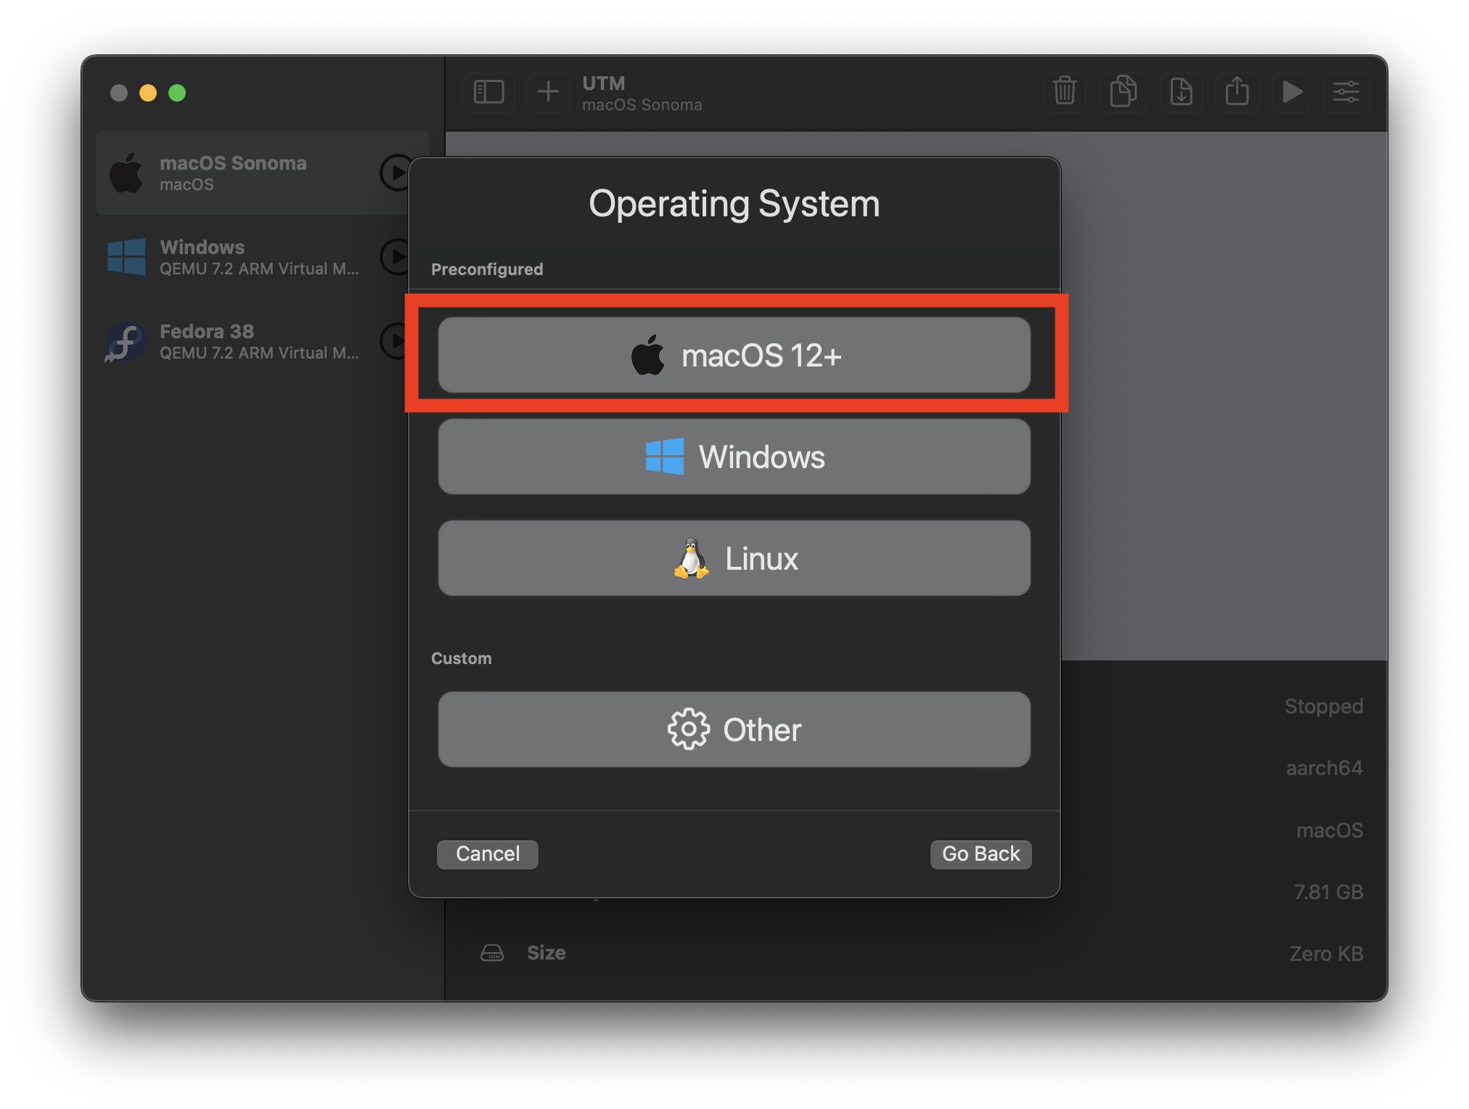
Task: Open VM settings with the sliders icon
Action: (1346, 92)
